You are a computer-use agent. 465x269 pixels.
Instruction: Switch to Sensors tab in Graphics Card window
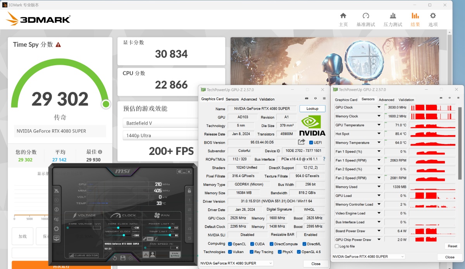pyautogui.click(x=232, y=99)
